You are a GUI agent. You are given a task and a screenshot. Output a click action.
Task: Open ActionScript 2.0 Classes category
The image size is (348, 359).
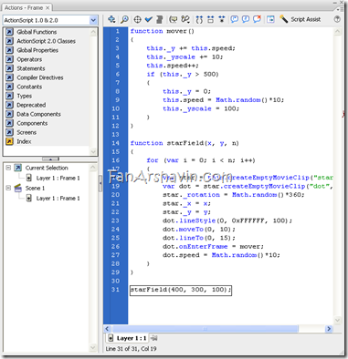click(46, 41)
